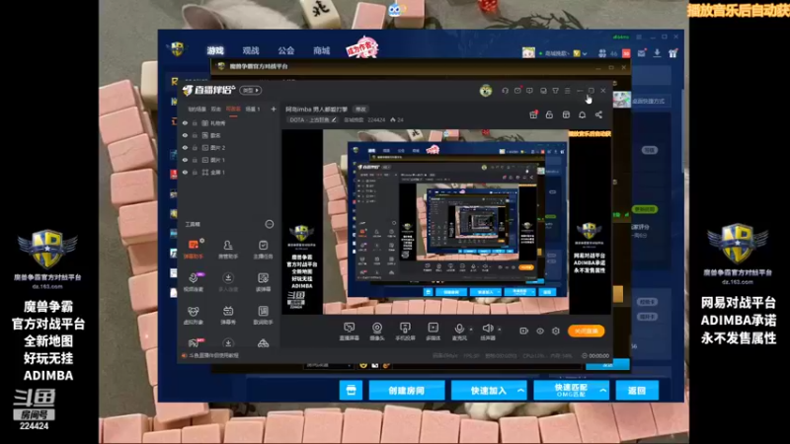Viewport: 790px width, 444px height.
Task: Switch to 商城 tab in platform window
Action: coord(321,50)
